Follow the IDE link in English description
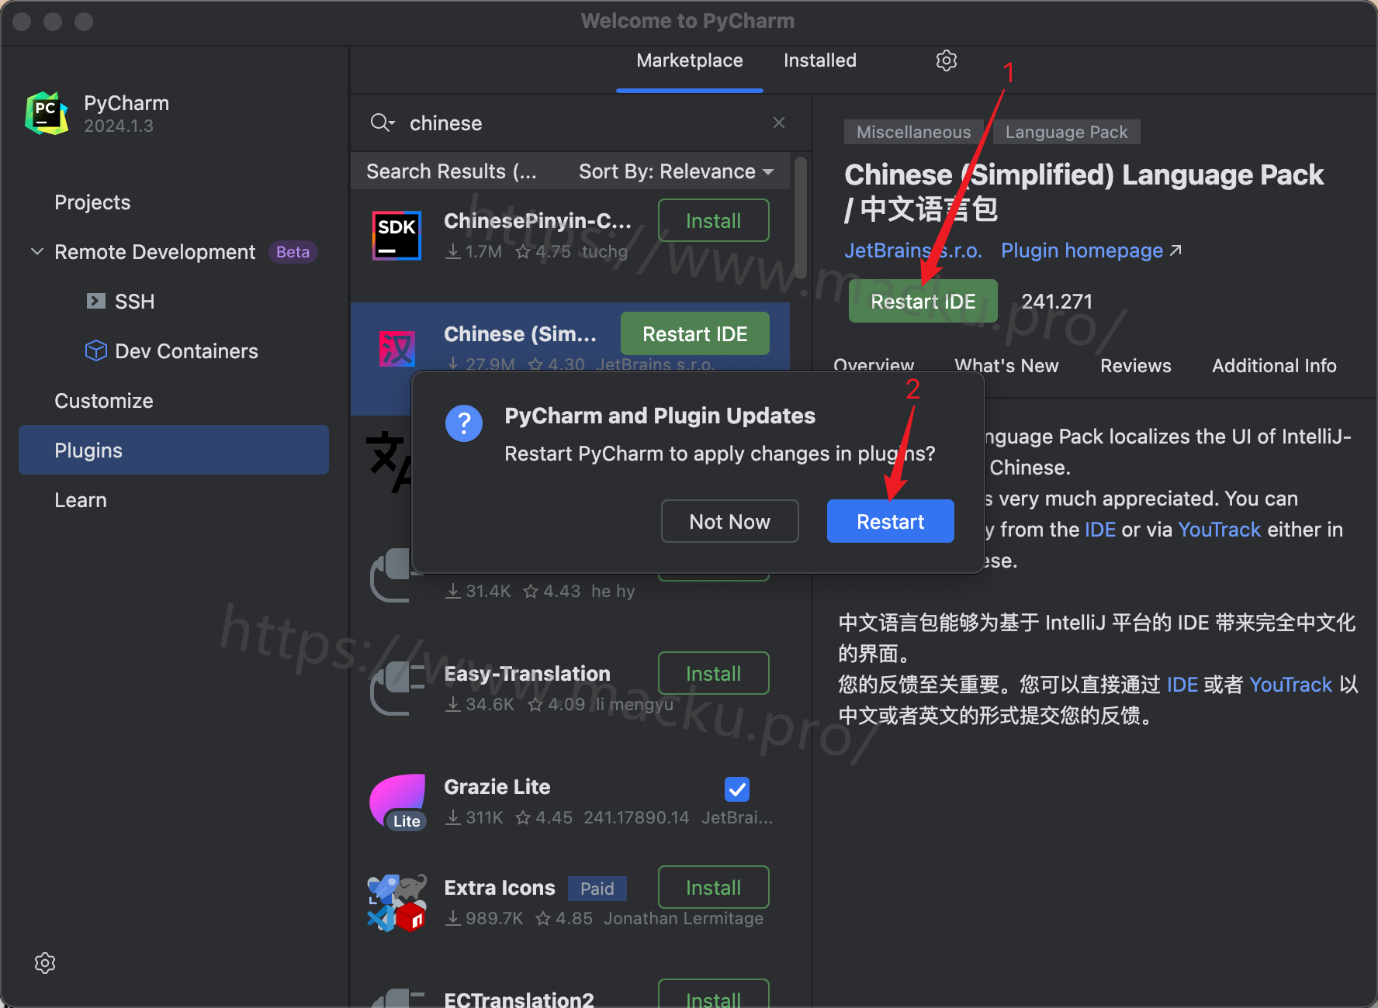 [1099, 530]
